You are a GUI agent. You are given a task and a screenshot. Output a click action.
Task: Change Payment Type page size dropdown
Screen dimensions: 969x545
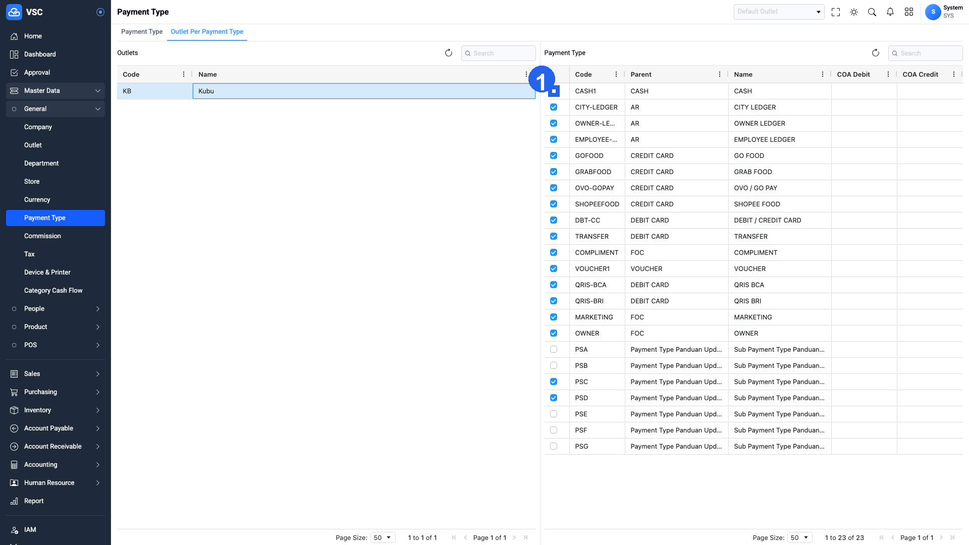pyautogui.click(x=800, y=538)
